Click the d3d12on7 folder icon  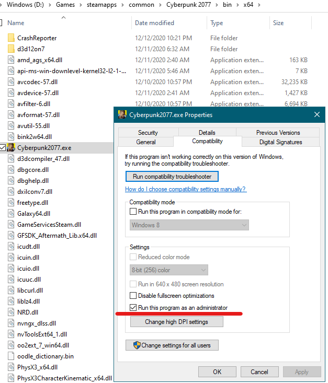[11, 49]
